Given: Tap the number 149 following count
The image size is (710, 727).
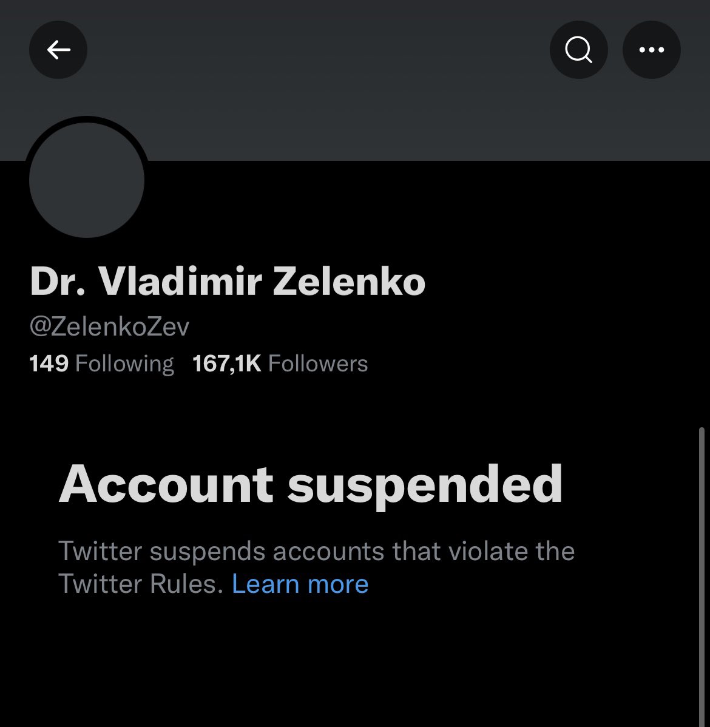Looking at the screenshot, I should point(49,363).
